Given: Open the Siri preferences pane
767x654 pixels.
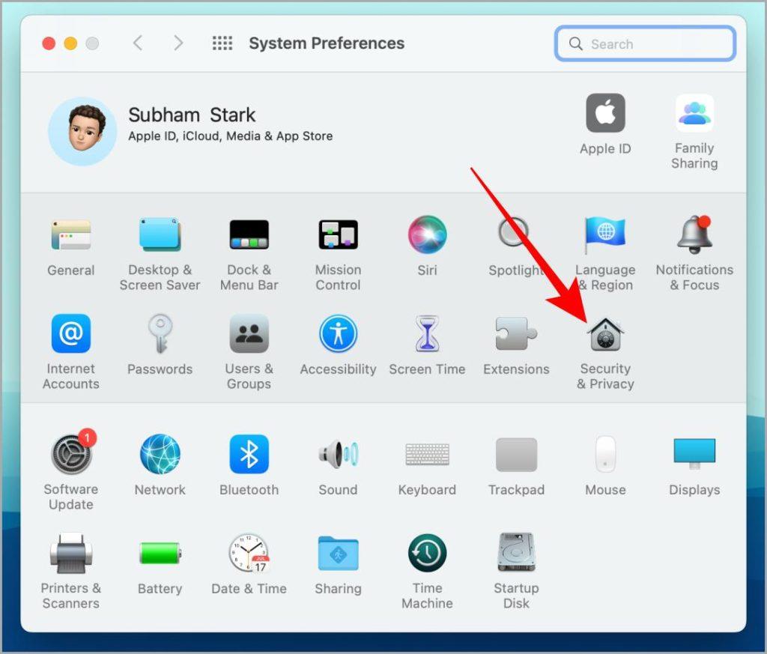Looking at the screenshot, I should pyautogui.click(x=427, y=234).
